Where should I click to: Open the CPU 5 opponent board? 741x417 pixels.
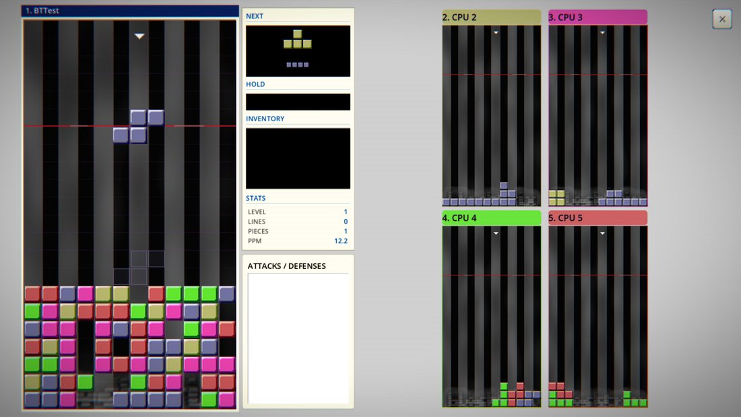coord(598,317)
